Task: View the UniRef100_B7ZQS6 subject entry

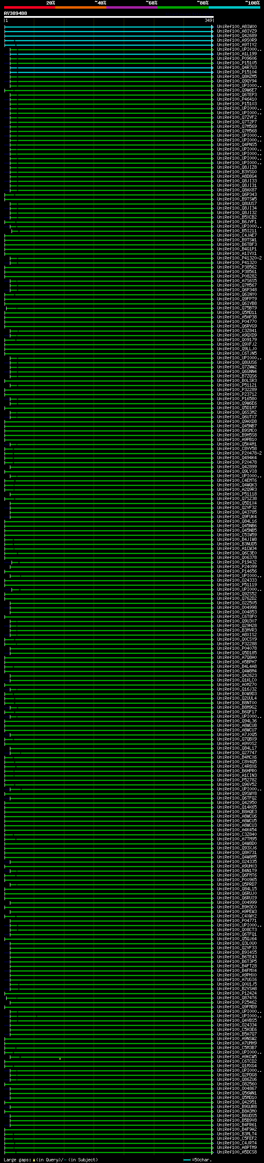Action: (236, 376)
